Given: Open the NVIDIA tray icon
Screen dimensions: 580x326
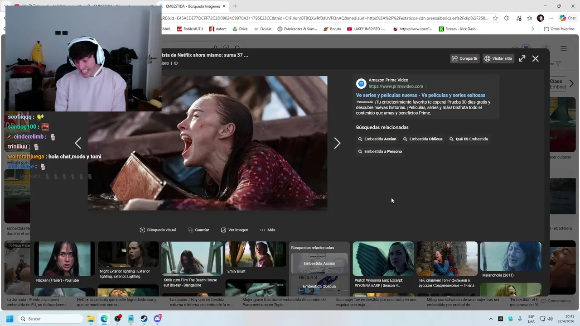Looking at the screenshot, I should click(x=501, y=319).
